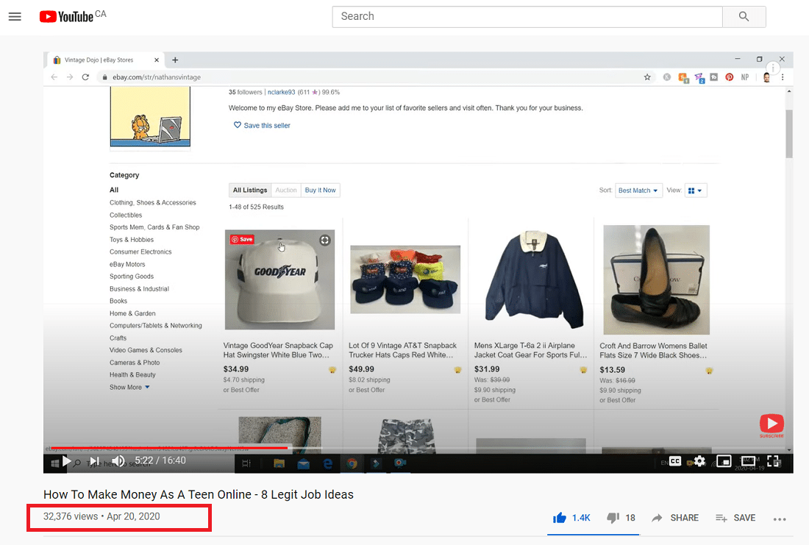
Task: Click the Pinterest Save badge on cap
Action: (x=243, y=239)
